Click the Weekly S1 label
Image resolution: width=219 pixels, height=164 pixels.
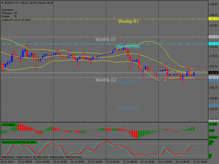click(x=128, y=83)
